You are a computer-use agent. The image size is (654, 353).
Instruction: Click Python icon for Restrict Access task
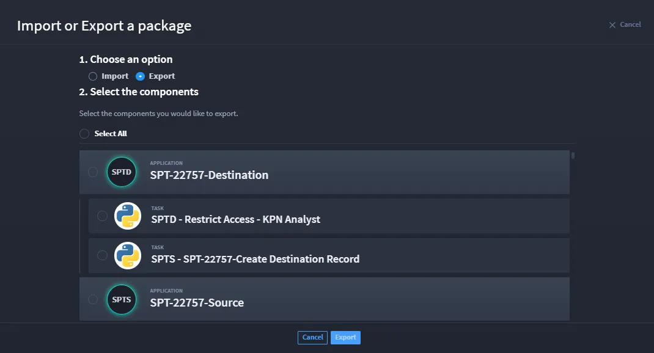[128, 216]
